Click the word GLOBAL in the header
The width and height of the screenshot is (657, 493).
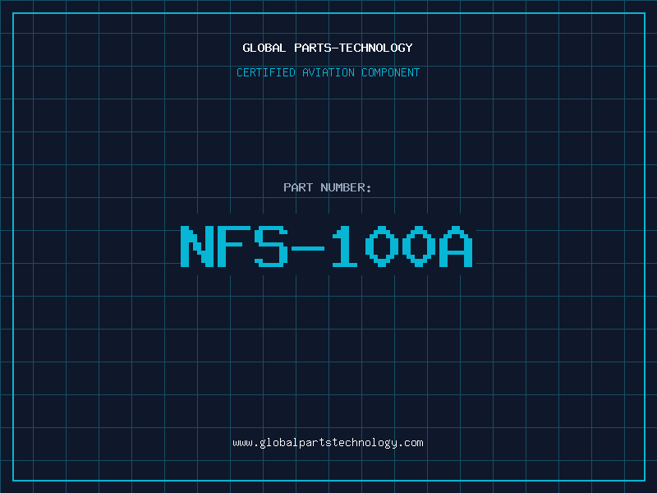[x=264, y=48]
